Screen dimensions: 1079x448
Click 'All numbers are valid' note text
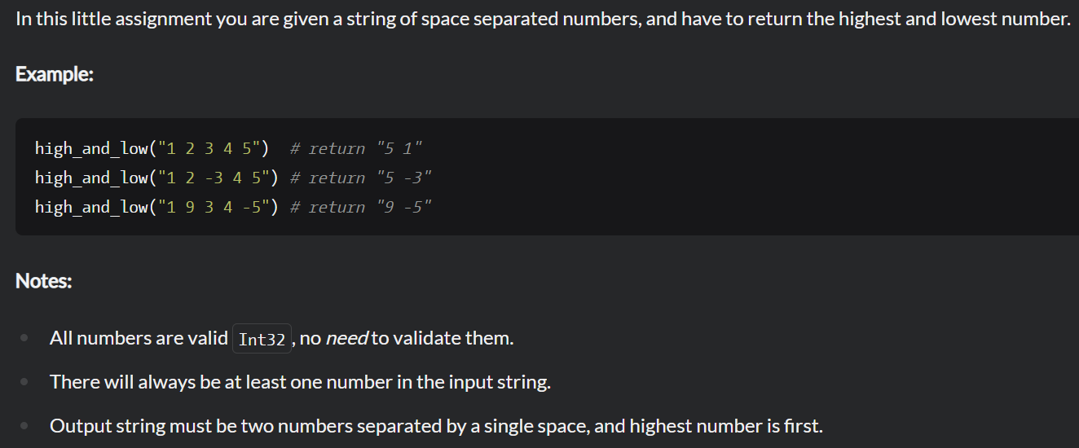(139, 338)
